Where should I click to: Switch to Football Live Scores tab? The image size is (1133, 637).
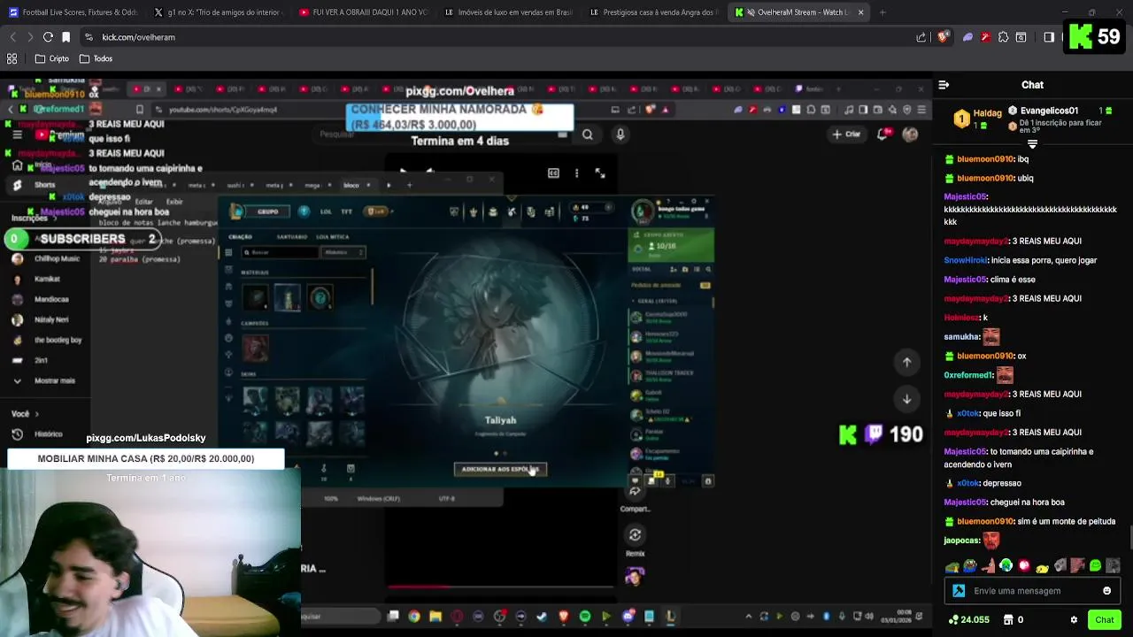click(x=73, y=12)
